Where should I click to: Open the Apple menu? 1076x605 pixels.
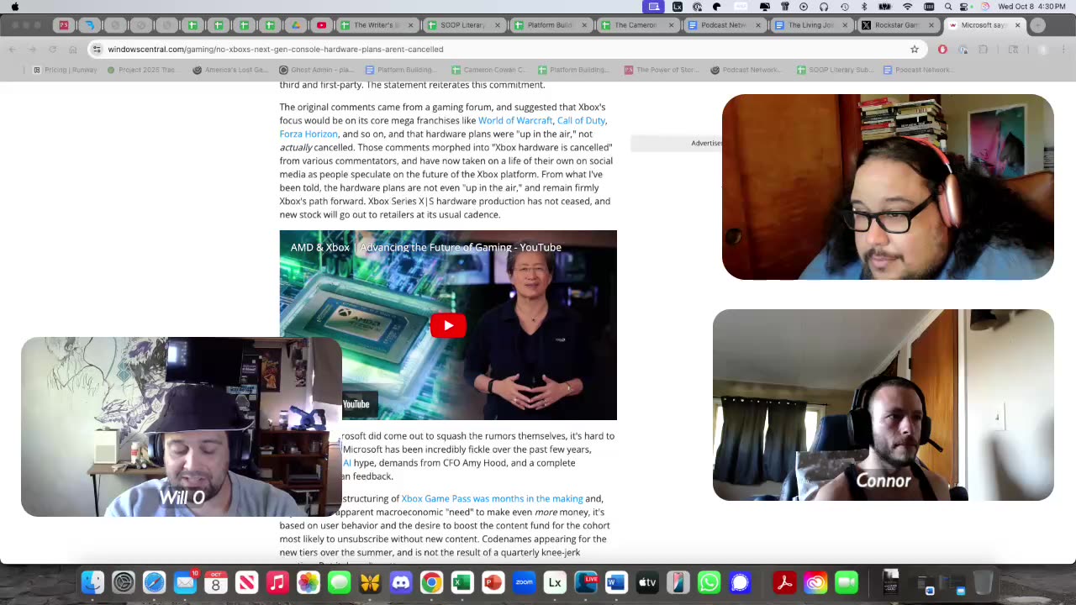point(15,7)
